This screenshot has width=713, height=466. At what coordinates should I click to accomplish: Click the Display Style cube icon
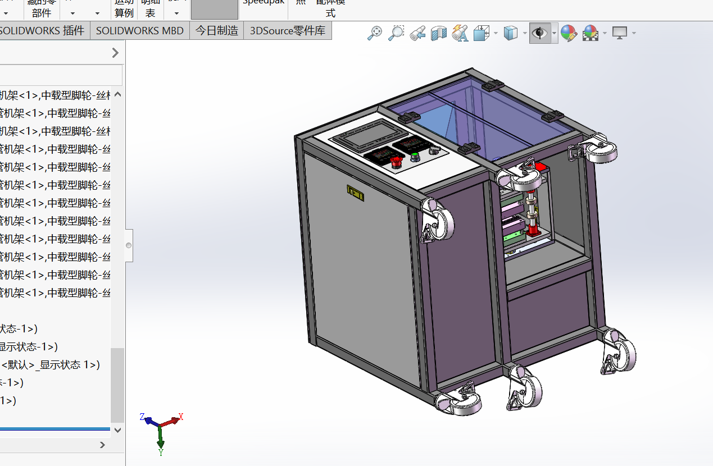[510, 33]
